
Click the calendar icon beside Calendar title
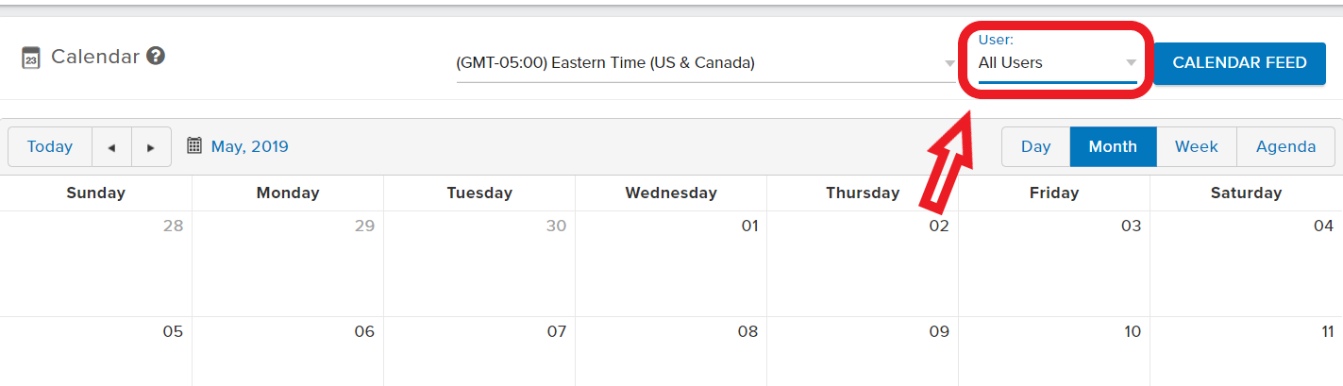pyautogui.click(x=31, y=58)
